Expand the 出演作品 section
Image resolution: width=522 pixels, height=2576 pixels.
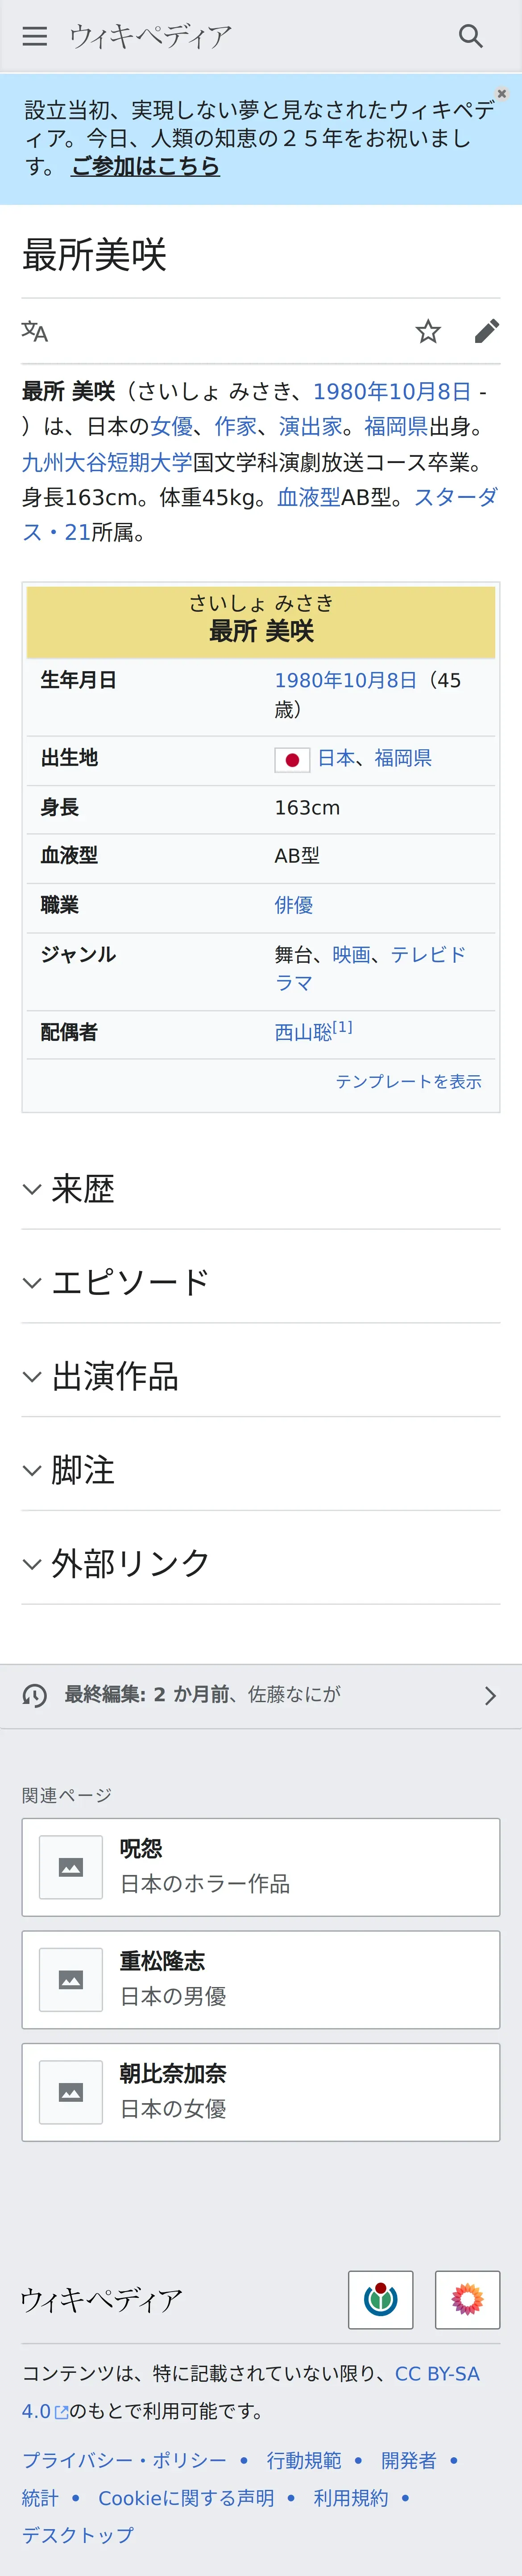click(x=261, y=1376)
